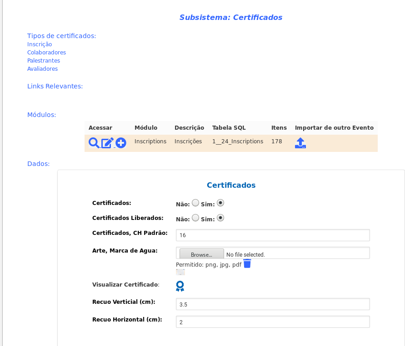Image resolution: width=405 pixels, height=346 pixels.
Task: Click Browse button for watermark file
Action: 201,254
